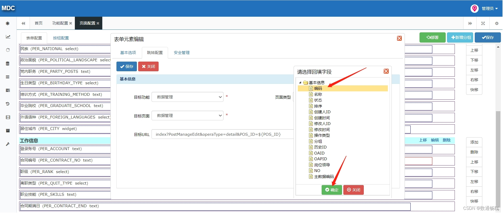This screenshot has width=503, height=213.
Task: Click the top gear-shaped sidebar icon
Action: pyautogui.click(x=8, y=23)
